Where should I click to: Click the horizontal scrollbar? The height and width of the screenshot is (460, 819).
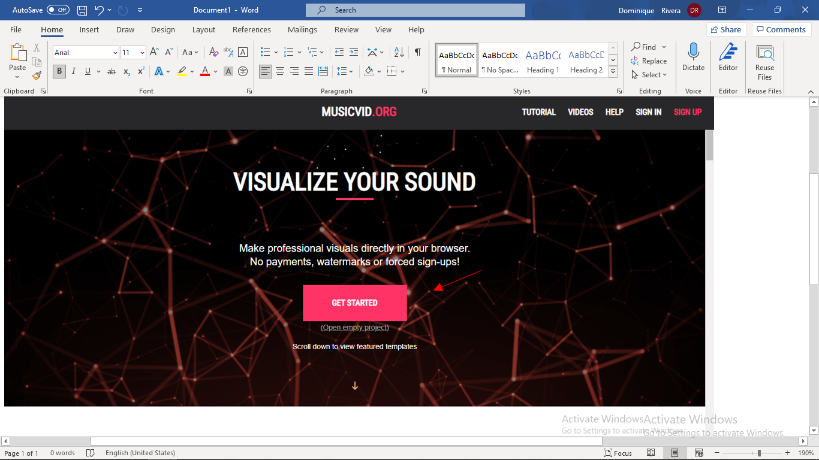tap(347, 441)
